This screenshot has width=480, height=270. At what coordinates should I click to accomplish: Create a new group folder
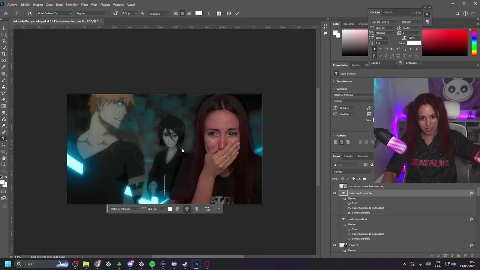pyautogui.click(x=459, y=256)
